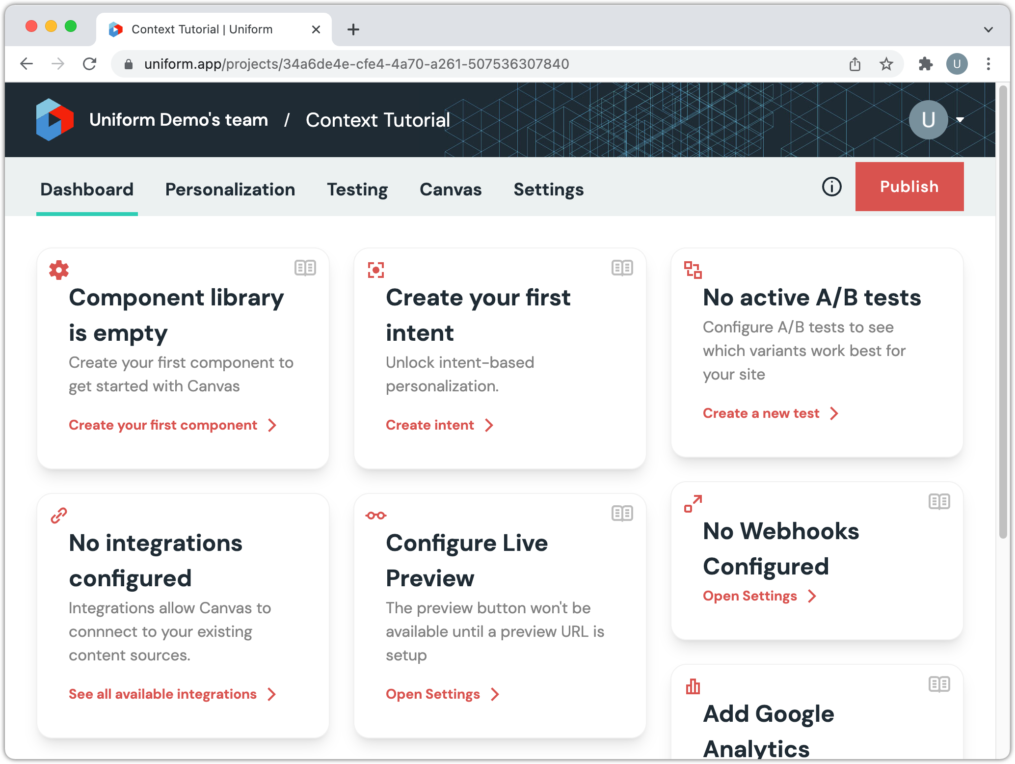1015x764 pixels.
Task: Expand tab search chevron at top right
Action: pyautogui.click(x=988, y=29)
